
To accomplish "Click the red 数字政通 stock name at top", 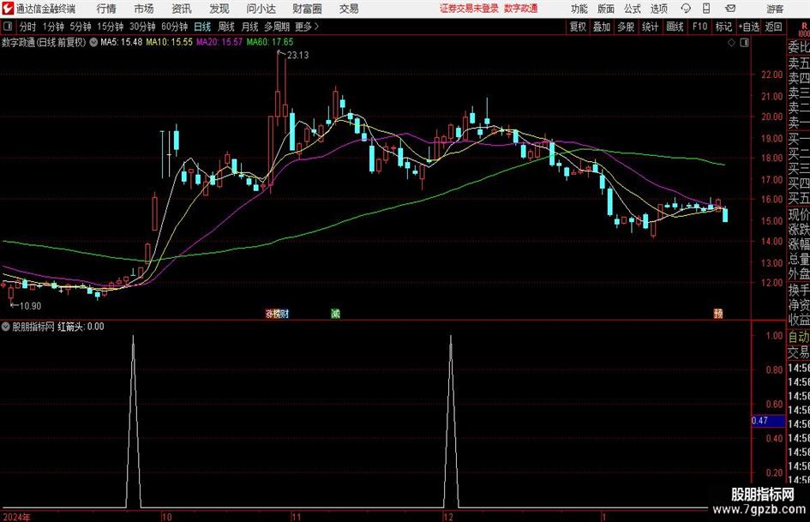I will tap(521, 9).
